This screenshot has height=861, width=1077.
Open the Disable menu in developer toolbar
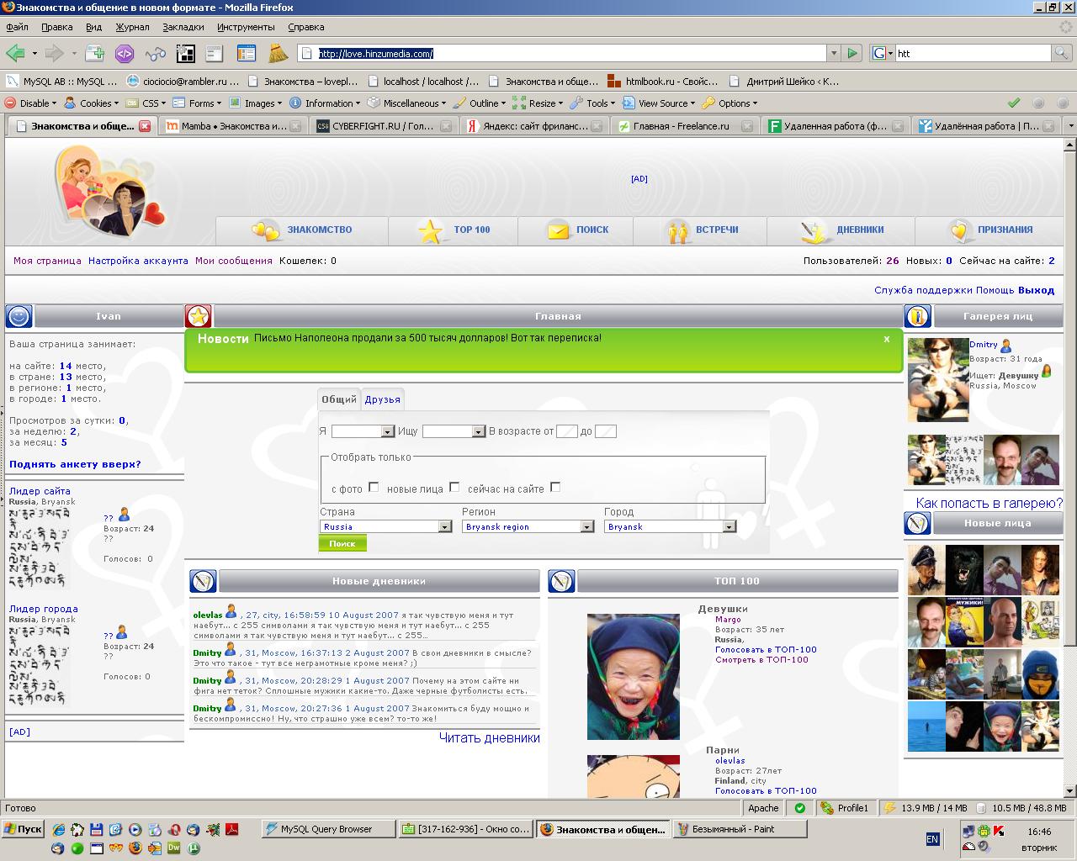(31, 103)
